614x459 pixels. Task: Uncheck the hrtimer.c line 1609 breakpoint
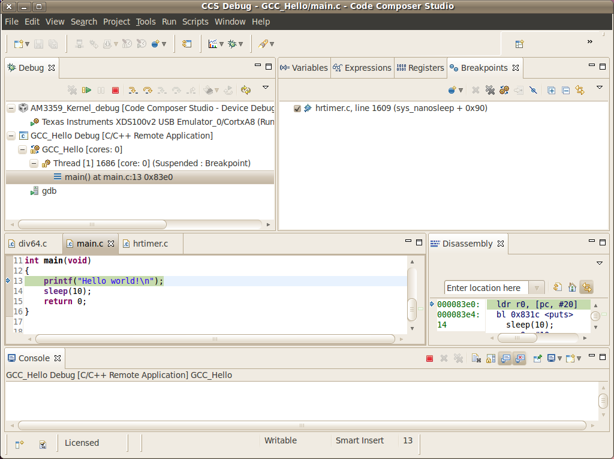pyautogui.click(x=297, y=109)
